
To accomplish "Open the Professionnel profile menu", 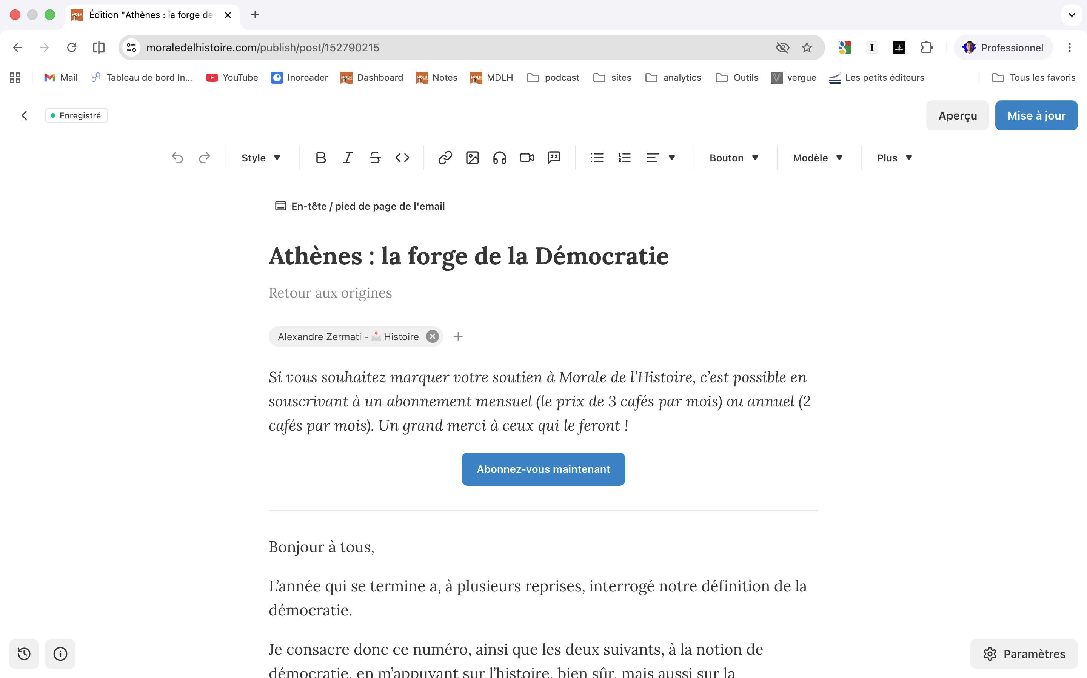I will click(x=1003, y=48).
